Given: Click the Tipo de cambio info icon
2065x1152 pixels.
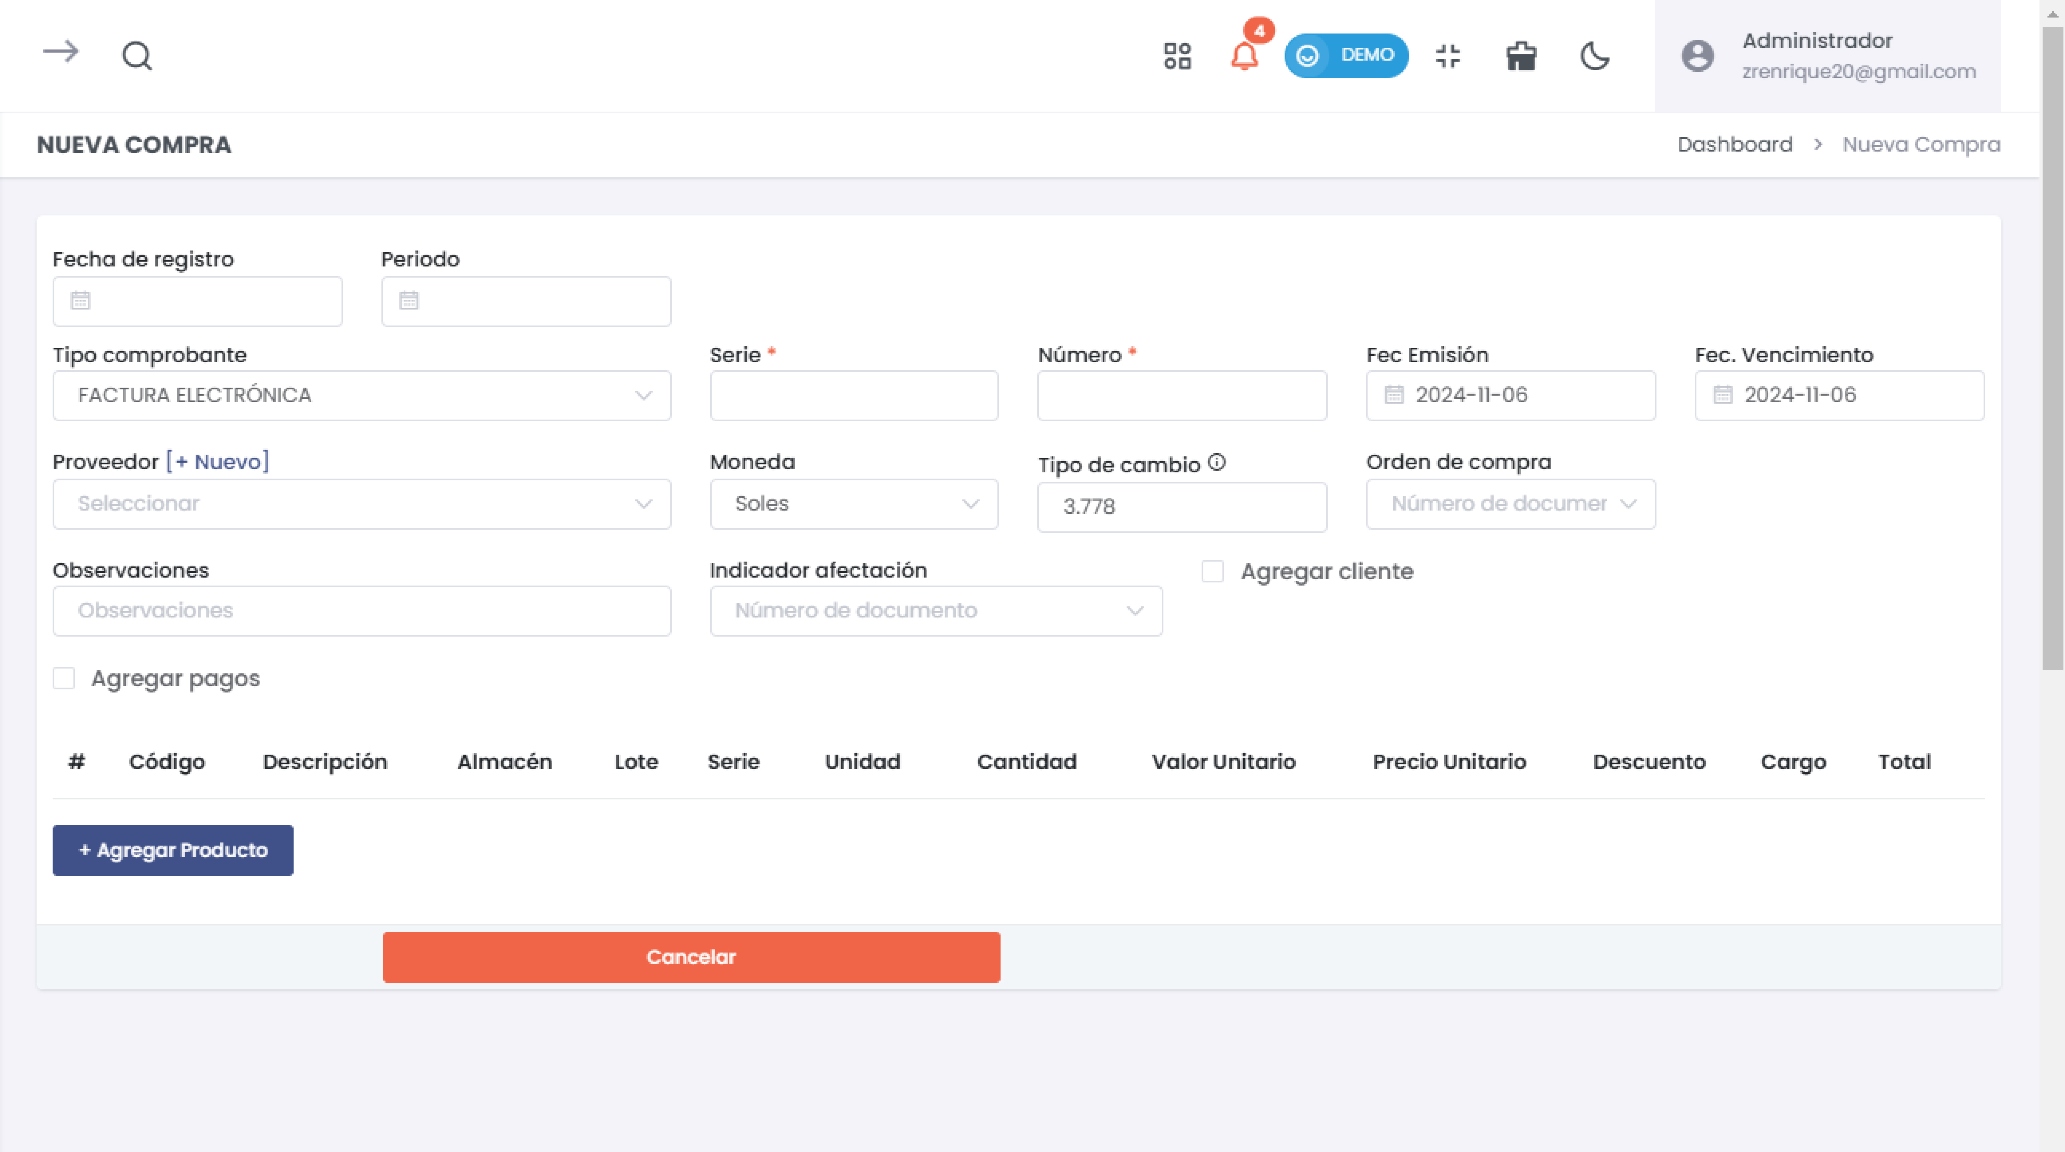Looking at the screenshot, I should (1216, 463).
